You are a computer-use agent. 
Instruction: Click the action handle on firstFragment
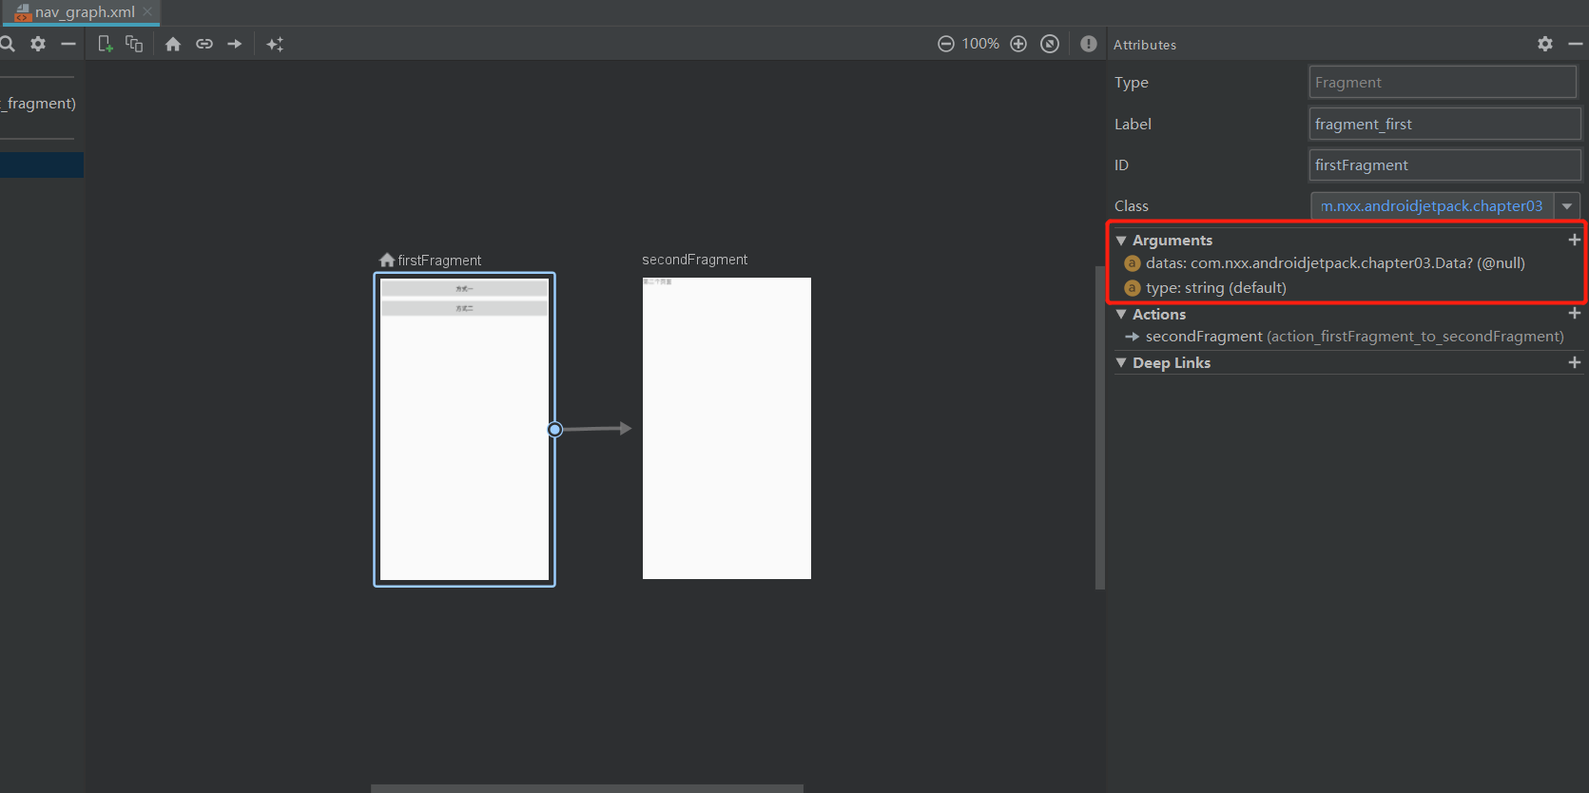[x=555, y=430]
